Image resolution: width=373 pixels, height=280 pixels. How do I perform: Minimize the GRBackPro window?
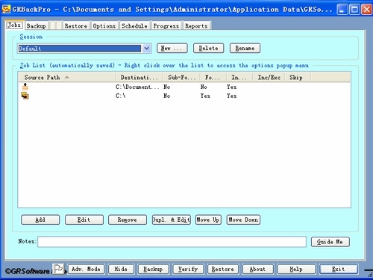pyautogui.click(x=342, y=10)
